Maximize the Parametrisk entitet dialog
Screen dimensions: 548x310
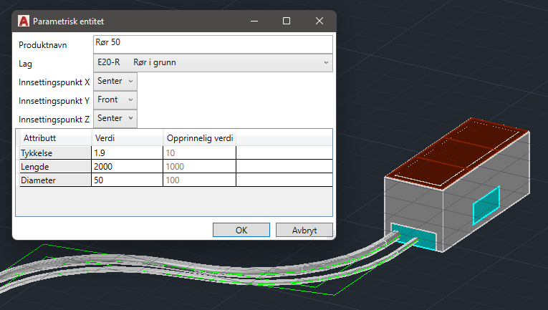(287, 21)
